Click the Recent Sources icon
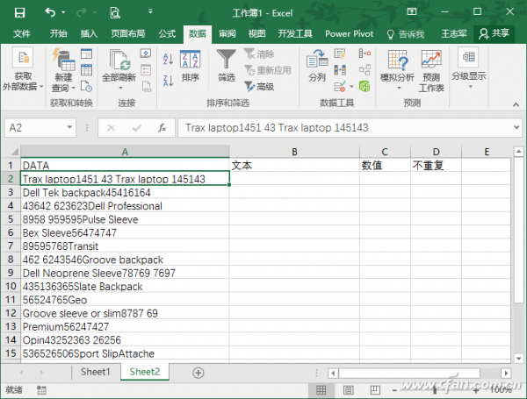The width and height of the screenshot is (527, 399). [86, 86]
